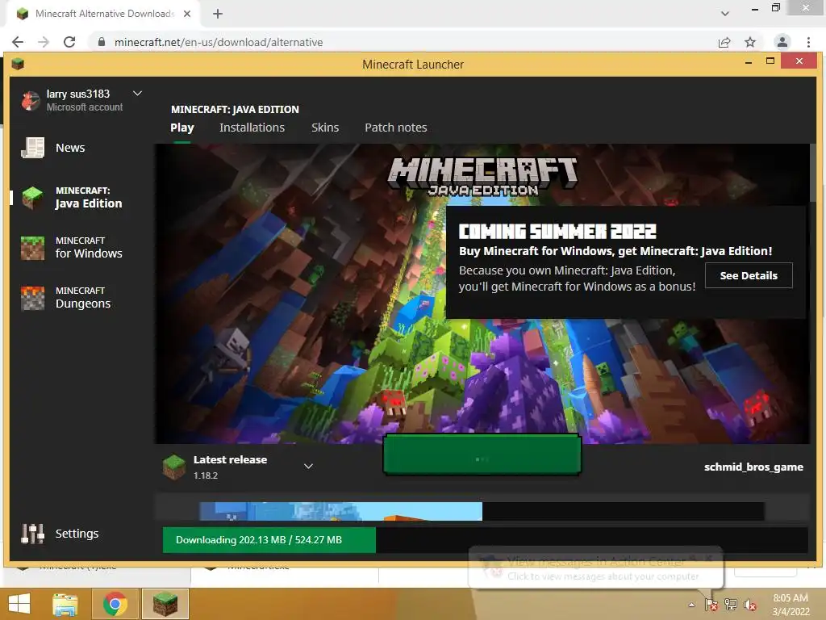The image size is (826, 620).
Task: Click Coming Summer 2022 heading
Action: point(557,232)
